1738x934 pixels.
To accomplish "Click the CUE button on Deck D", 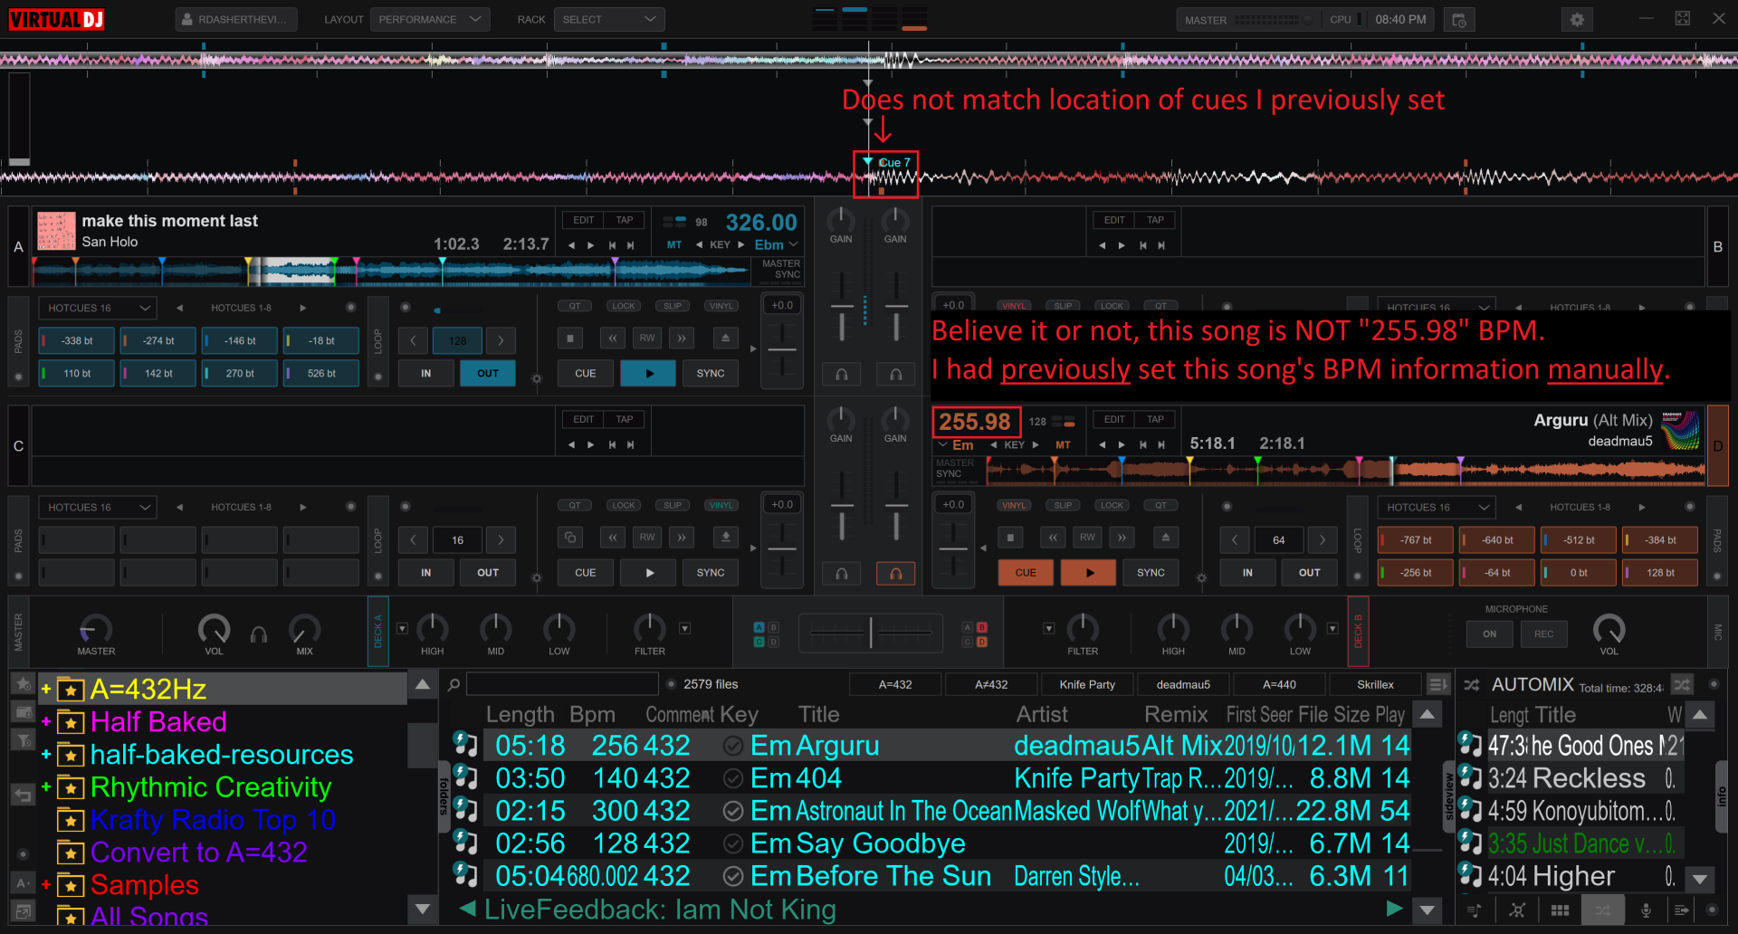I will coord(1026,572).
